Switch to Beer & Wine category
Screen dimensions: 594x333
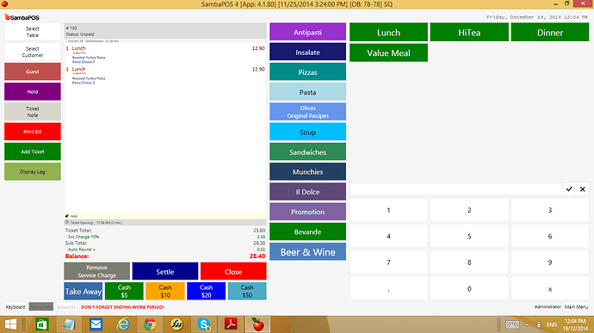coord(307,252)
